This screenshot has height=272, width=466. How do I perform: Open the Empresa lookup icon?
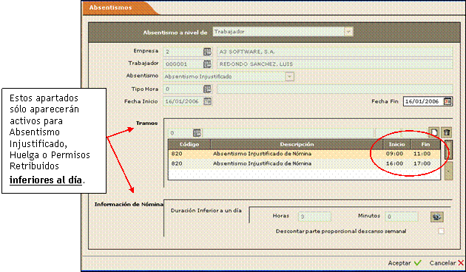[x=207, y=52]
